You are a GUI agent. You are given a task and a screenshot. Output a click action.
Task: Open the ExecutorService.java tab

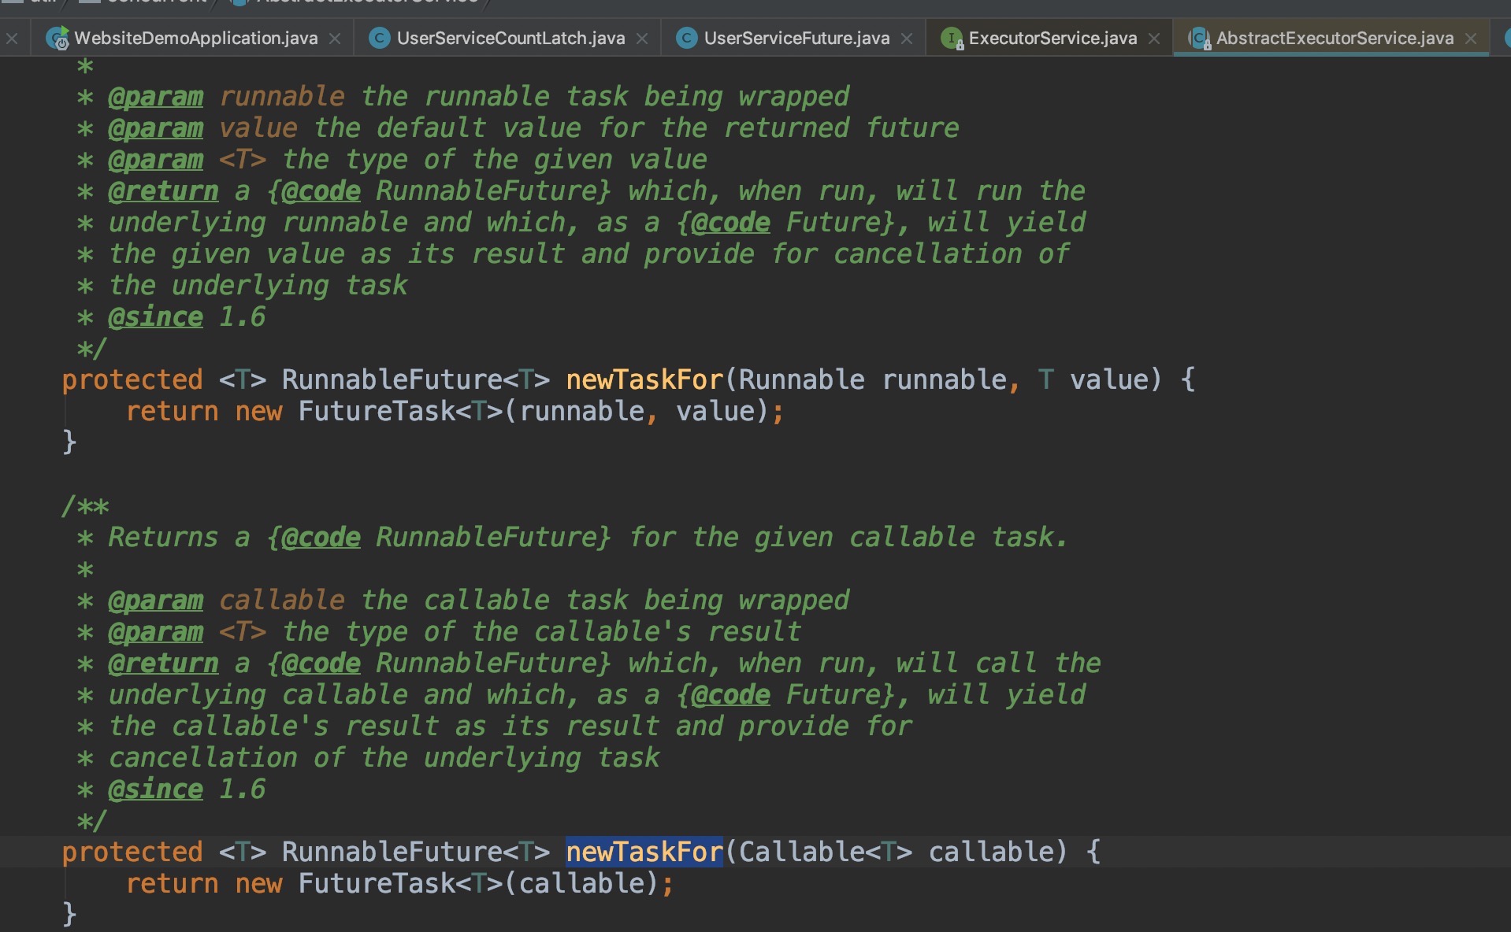[1053, 38]
